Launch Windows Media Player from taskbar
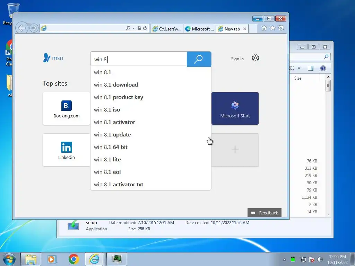This screenshot has height=266, width=355. click(52, 259)
